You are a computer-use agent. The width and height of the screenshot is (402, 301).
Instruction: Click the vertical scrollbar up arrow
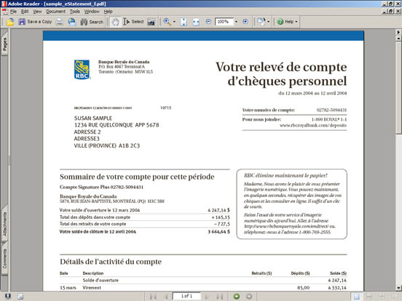398,39
